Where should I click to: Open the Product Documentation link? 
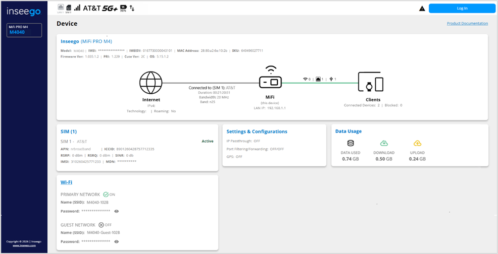coord(467,24)
